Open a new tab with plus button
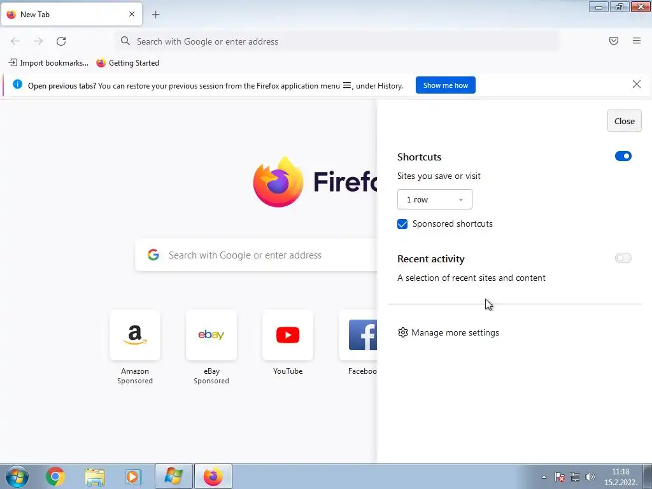 pyautogui.click(x=155, y=15)
